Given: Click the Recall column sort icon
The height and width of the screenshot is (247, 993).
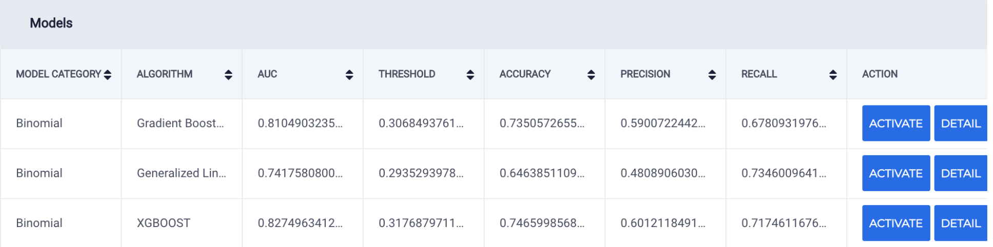Looking at the screenshot, I should point(833,75).
